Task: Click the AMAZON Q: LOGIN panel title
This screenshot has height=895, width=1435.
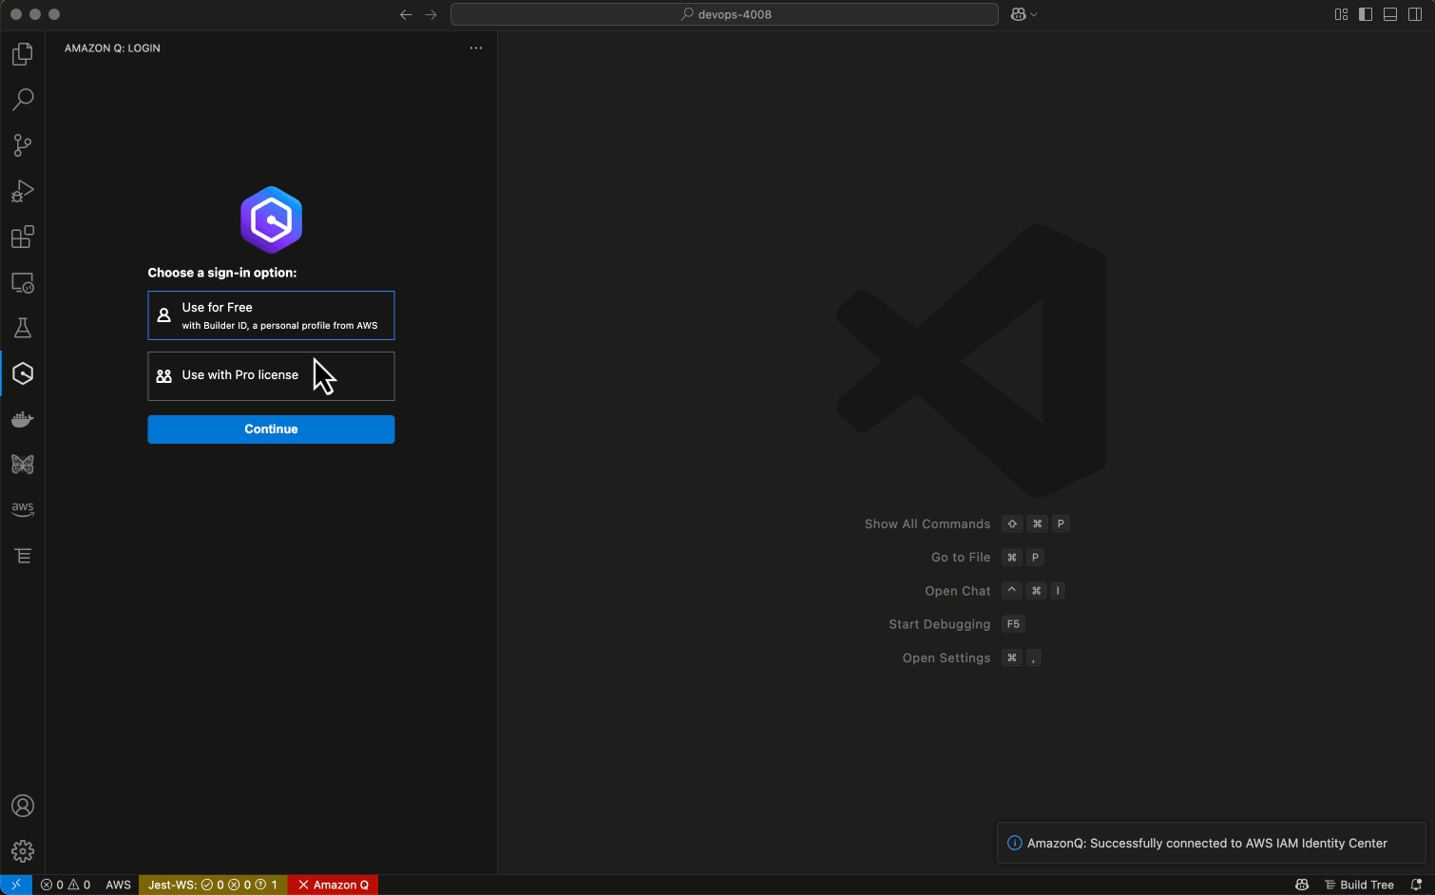Action: click(112, 48)
